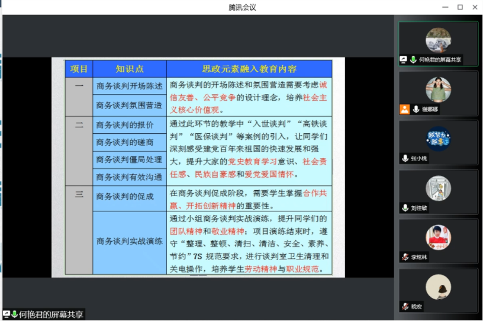The height and width of the screenshot is (321, 483).
Task: Close the 腾讯会议 meeting window
Action: point(475,7)
